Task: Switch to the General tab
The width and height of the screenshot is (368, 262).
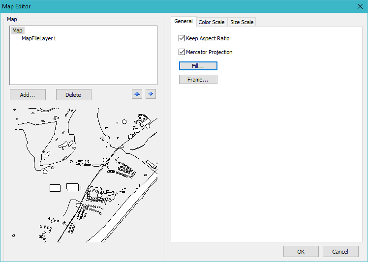Action: point(184,21)
